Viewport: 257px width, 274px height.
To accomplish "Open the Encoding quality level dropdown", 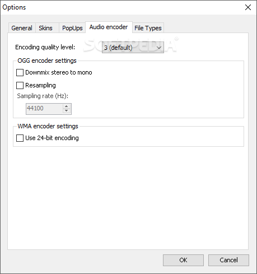I will click(x=133, y=48).
